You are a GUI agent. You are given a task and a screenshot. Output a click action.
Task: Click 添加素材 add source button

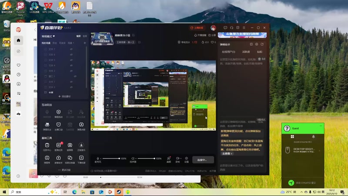click(64, 96)
